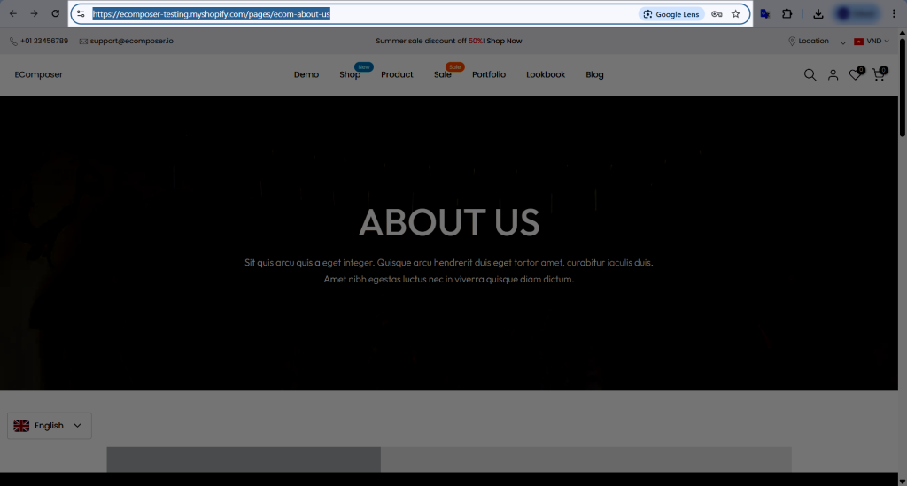
Task: Click the browser forward arrow
Action: click(x=35, y=13)
